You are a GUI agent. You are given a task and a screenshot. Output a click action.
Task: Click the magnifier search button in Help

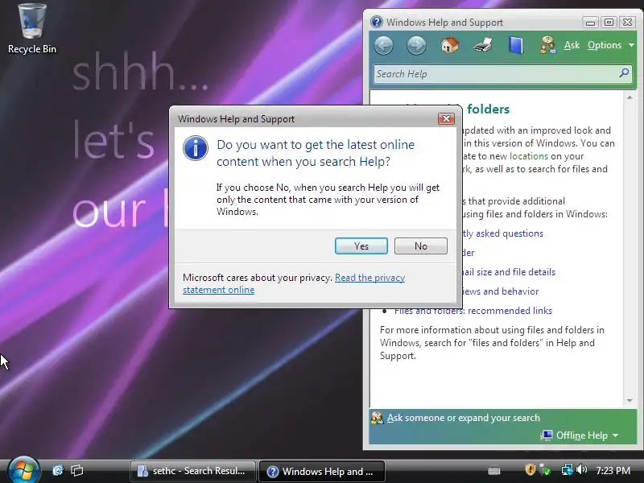pos(624,73)
